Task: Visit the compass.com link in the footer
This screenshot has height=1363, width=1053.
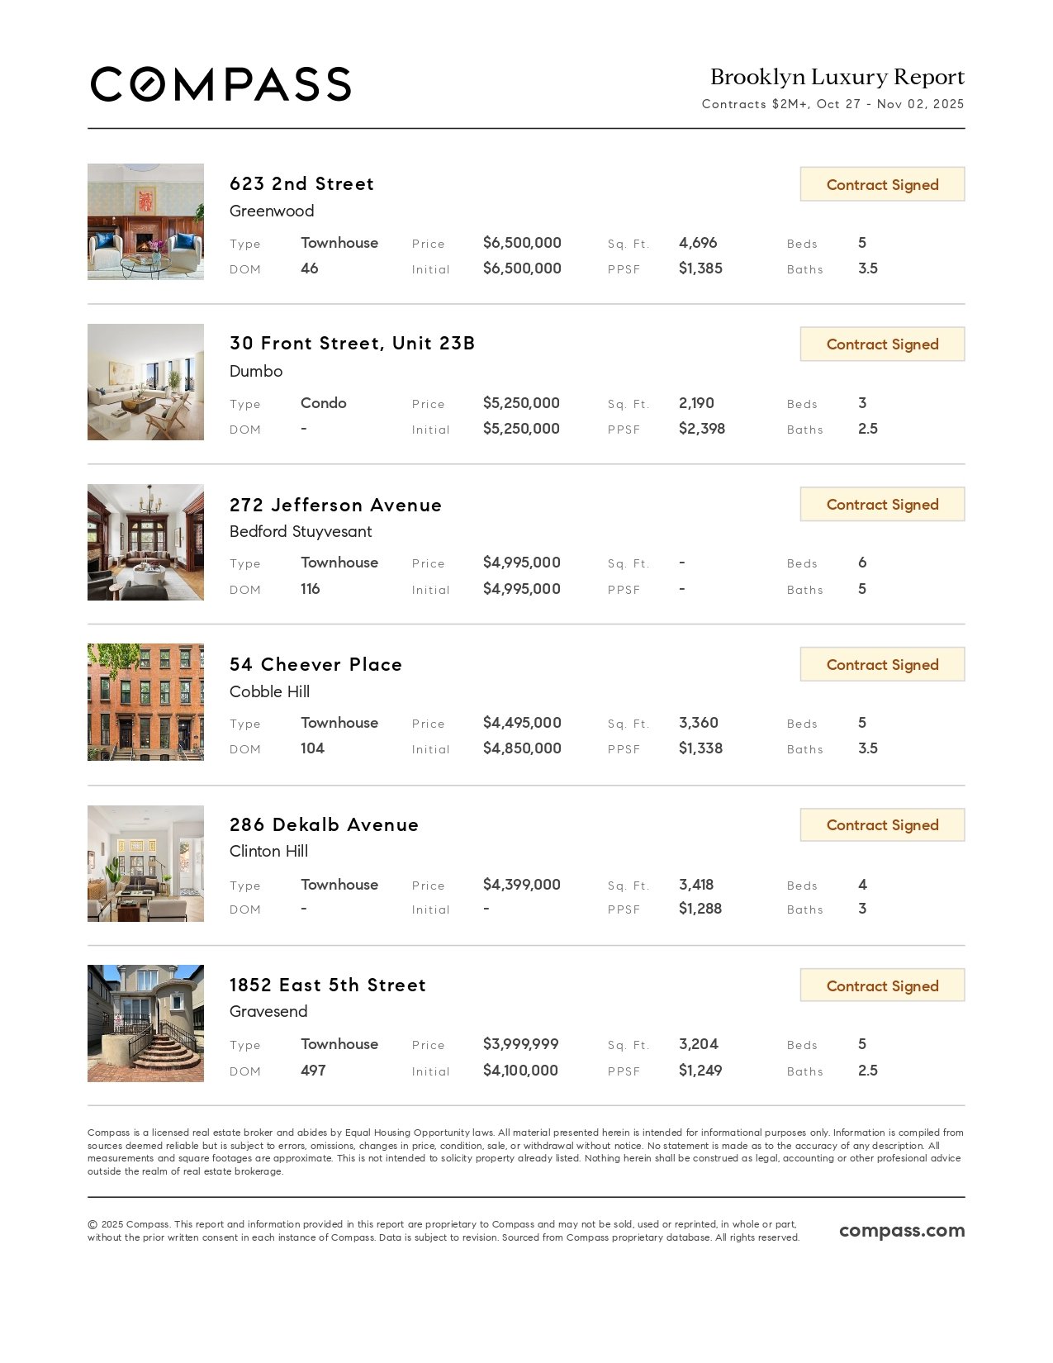Action: point(902,1231)
